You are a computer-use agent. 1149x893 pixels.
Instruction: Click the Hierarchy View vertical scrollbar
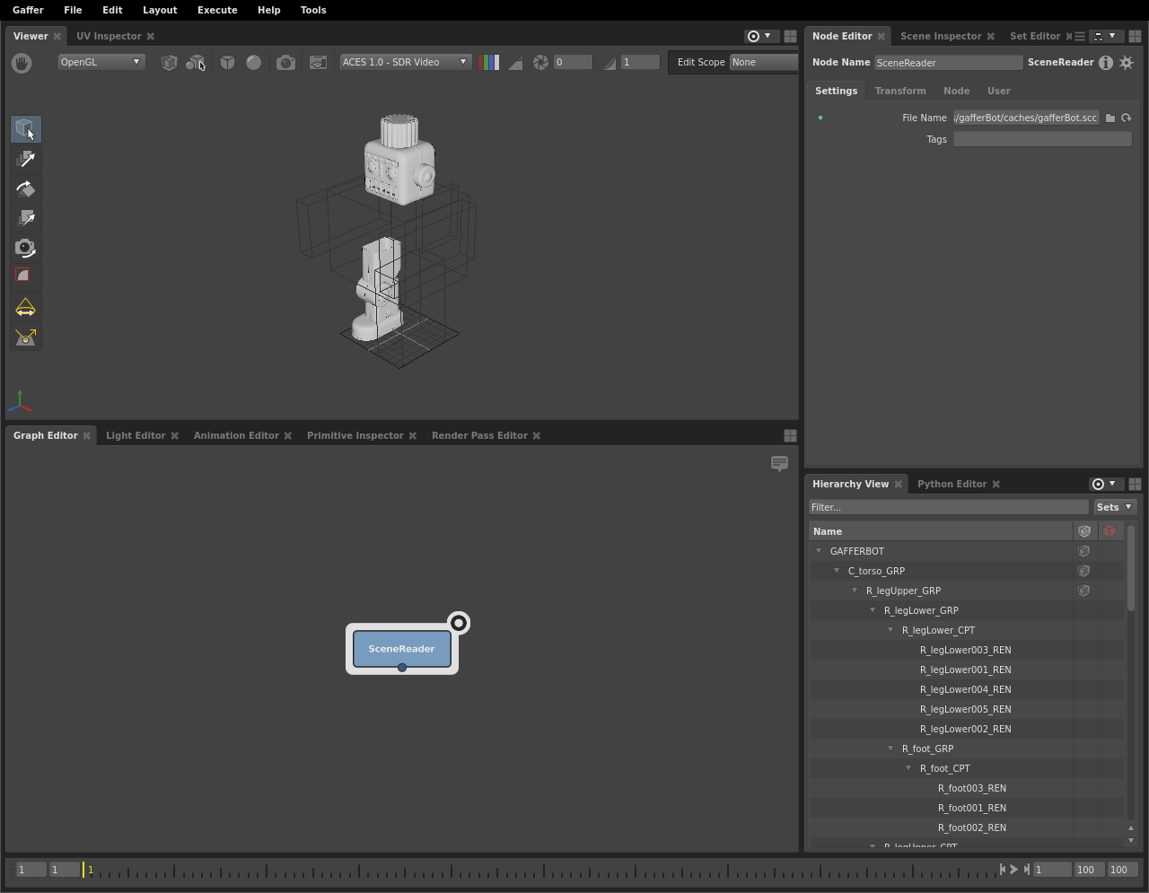click(x=1131, y=568)
